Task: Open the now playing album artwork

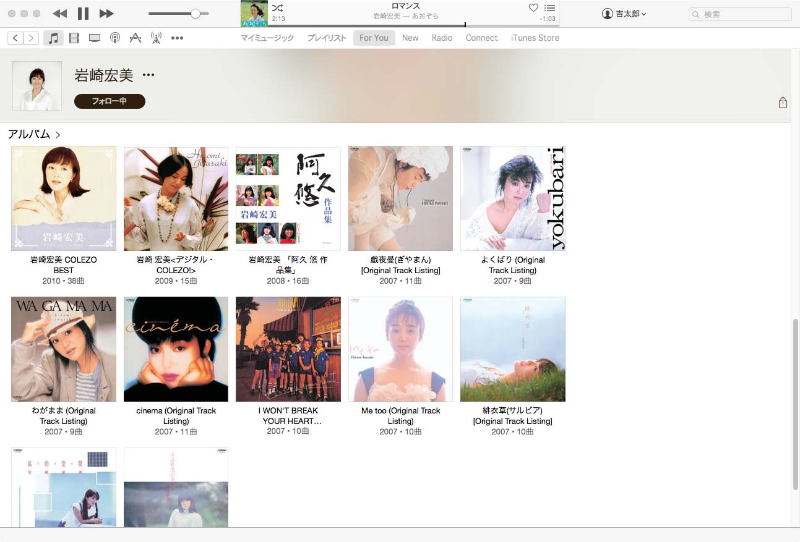Action: coord(254,14)
